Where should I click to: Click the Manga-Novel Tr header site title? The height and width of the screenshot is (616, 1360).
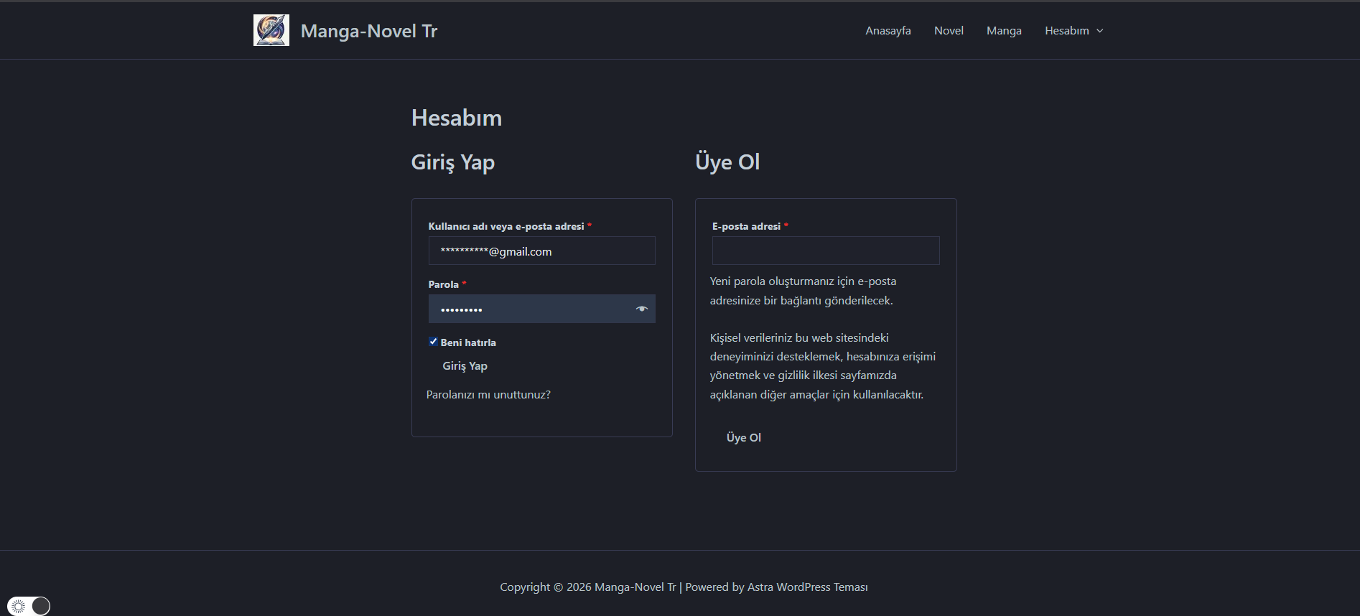coord(368,31)
